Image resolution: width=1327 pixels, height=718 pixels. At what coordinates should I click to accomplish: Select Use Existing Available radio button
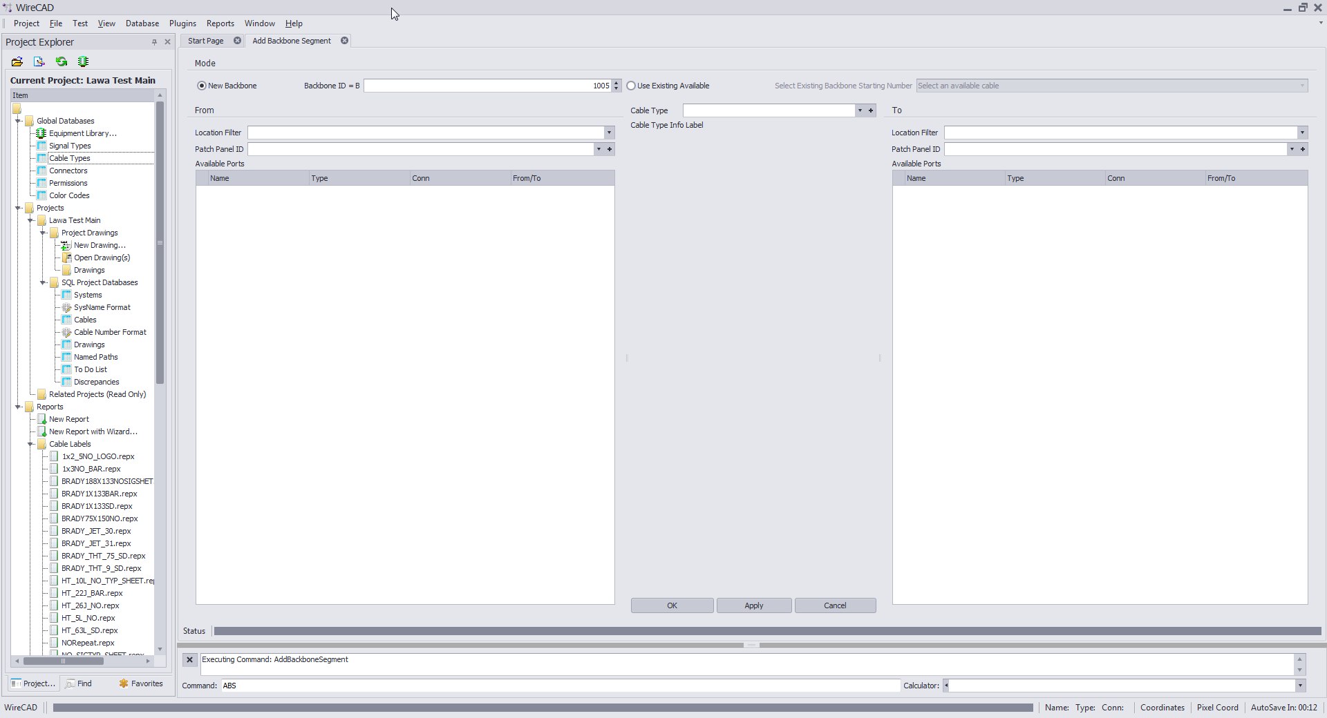pyautogui.click(x=631, y=86)
